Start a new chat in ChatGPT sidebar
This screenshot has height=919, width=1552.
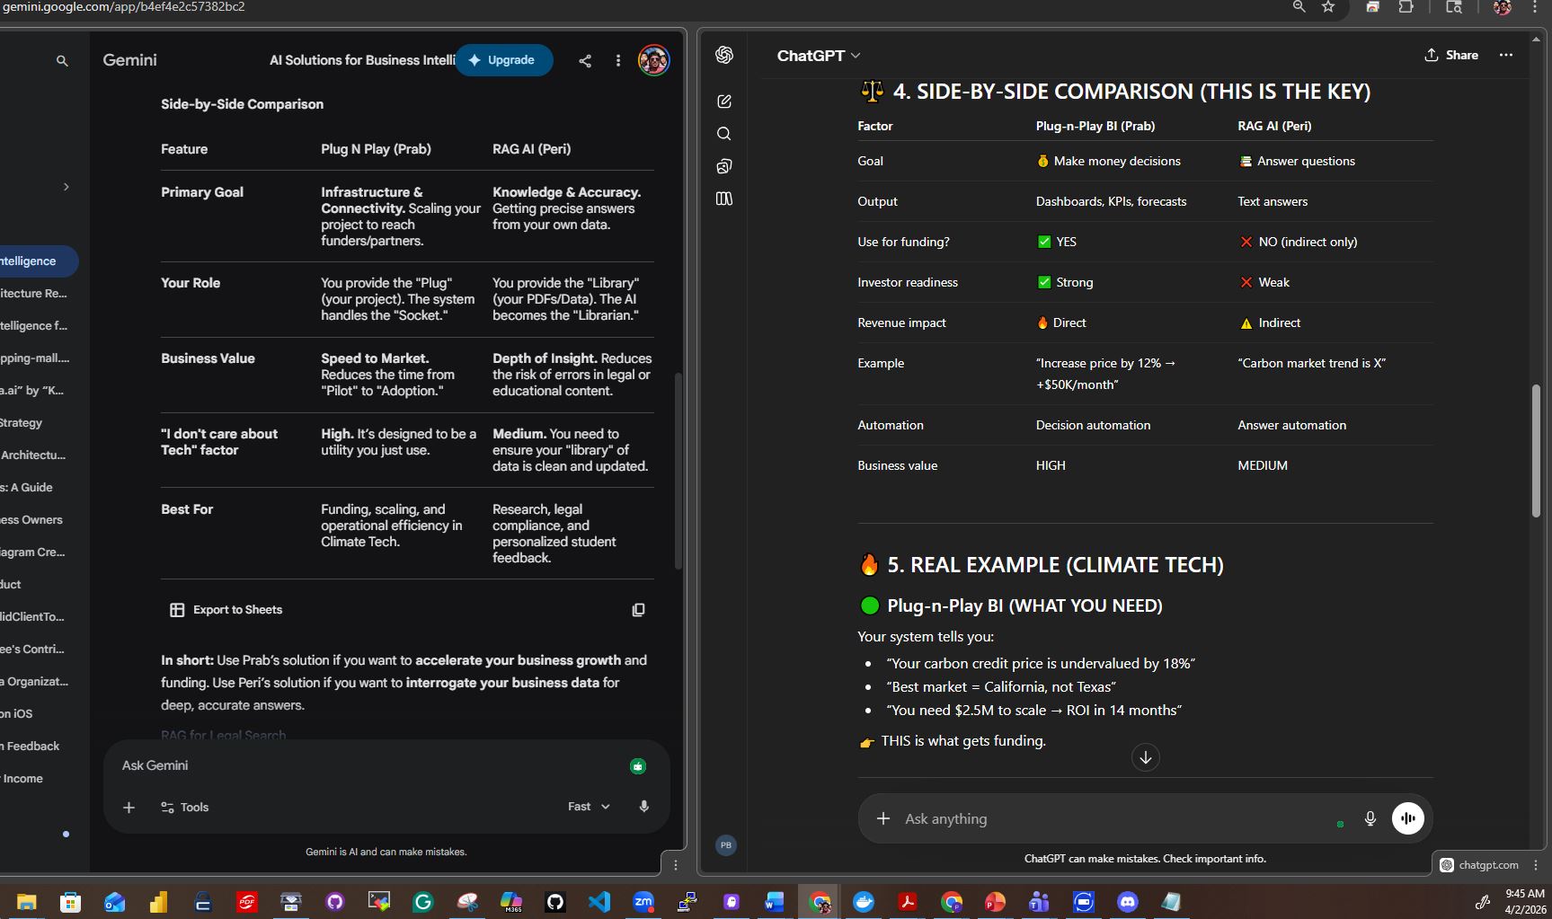tap(724, 101)
